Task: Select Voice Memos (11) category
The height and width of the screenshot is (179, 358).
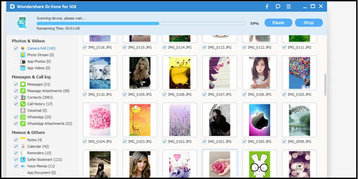Action: 41,166
